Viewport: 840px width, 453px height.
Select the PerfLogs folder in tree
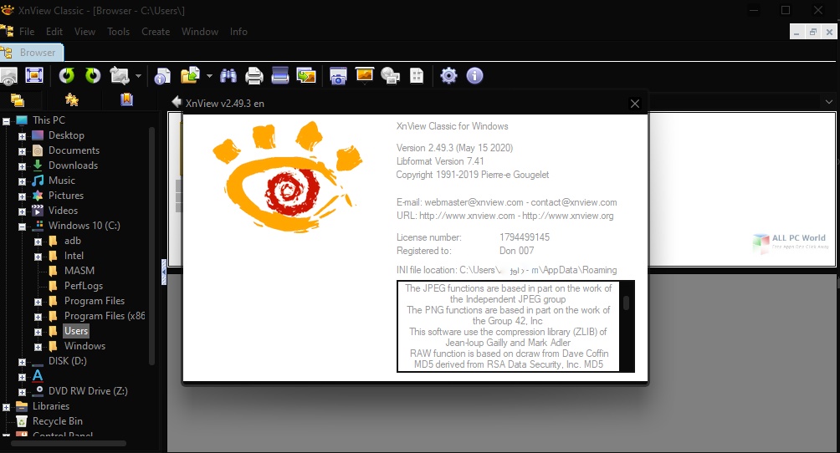[x=84, y=286]
